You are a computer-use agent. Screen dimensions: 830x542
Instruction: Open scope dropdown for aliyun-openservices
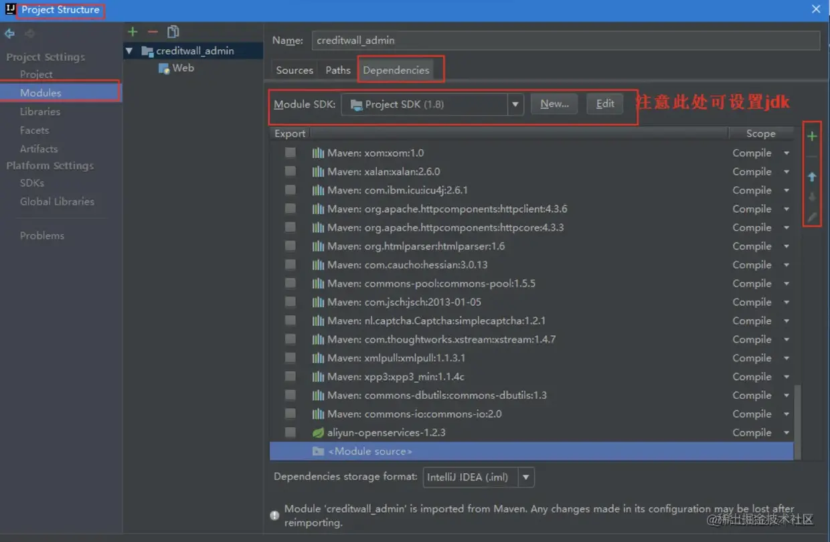(x=786, y=433)
